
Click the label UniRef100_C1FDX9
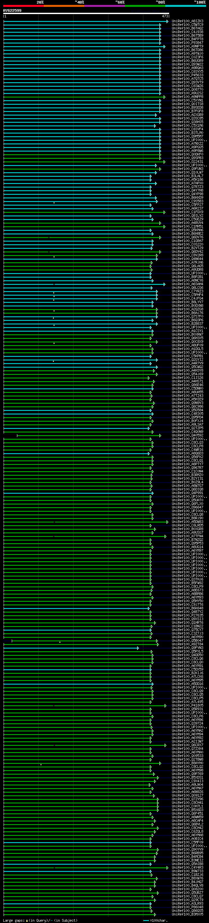click(x=187, y=212)
